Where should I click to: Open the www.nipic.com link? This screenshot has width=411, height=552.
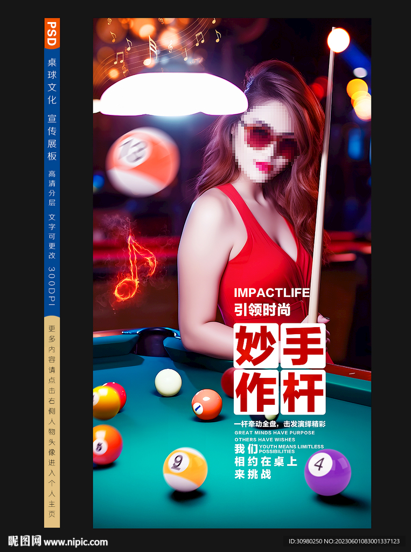(75, 542)
